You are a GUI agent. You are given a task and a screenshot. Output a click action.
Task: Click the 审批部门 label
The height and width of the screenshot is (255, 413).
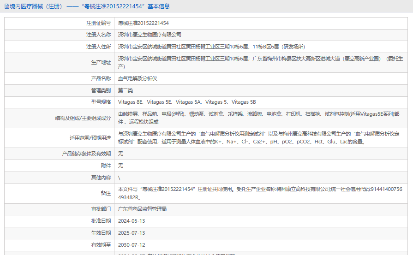(101, 209)
